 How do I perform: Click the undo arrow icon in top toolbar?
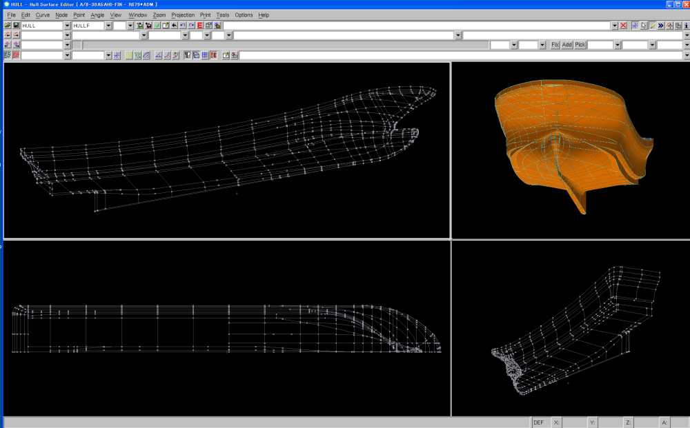click(174, 26)
